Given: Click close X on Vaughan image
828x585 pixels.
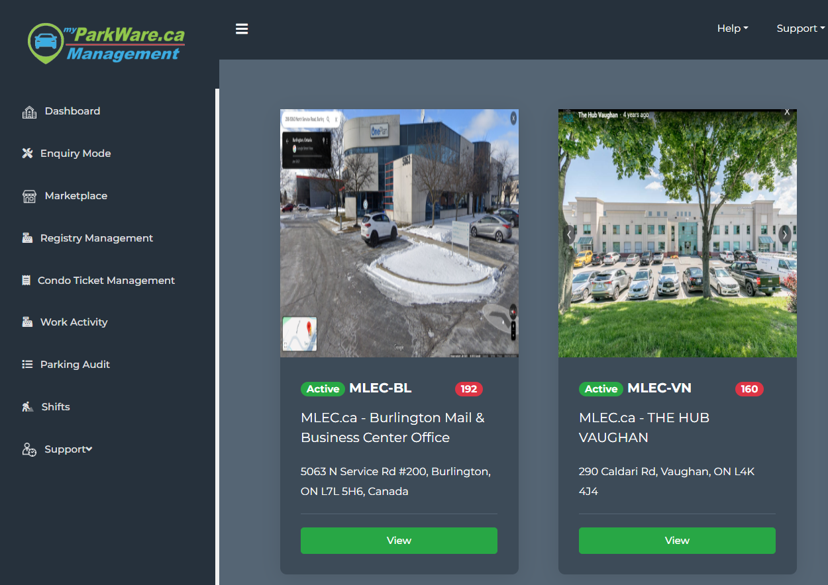Looking at the screenshot, I should [x=787, y=112].
